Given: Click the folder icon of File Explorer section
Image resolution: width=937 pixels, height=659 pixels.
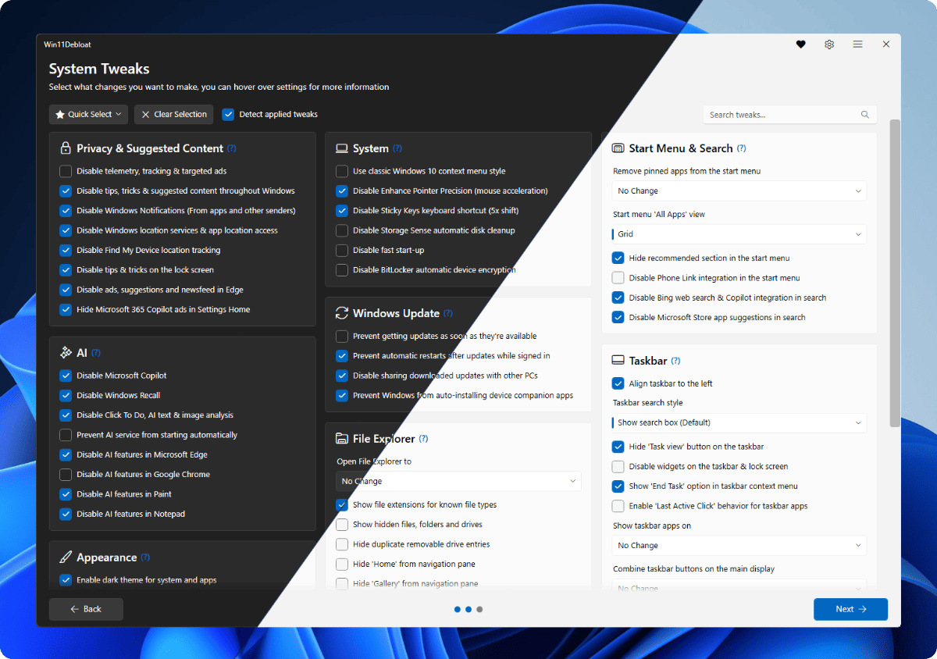Looking at the screenshot, I should tap(341, 439).
